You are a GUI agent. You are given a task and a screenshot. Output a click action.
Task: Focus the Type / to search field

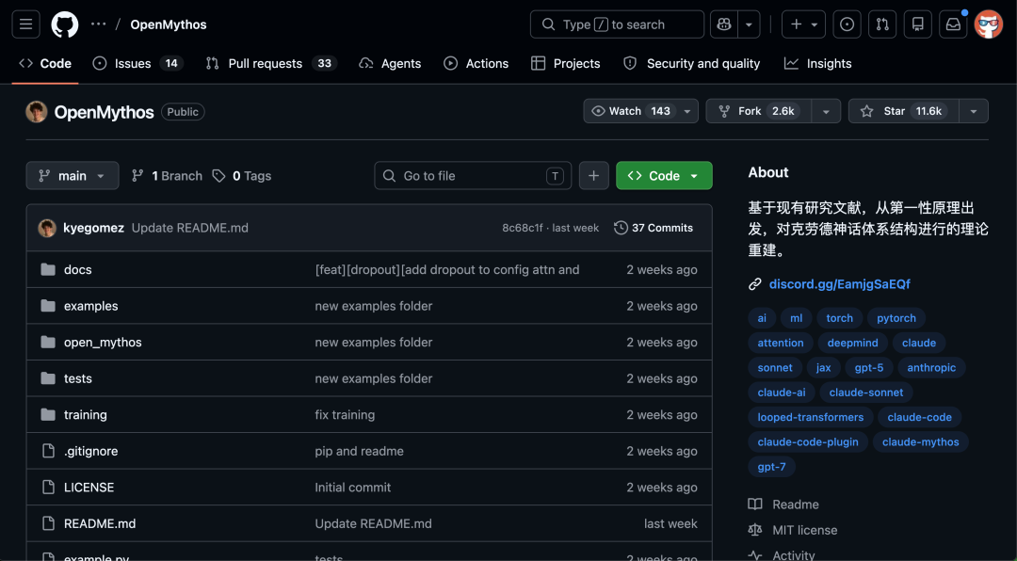pos(617,24)
